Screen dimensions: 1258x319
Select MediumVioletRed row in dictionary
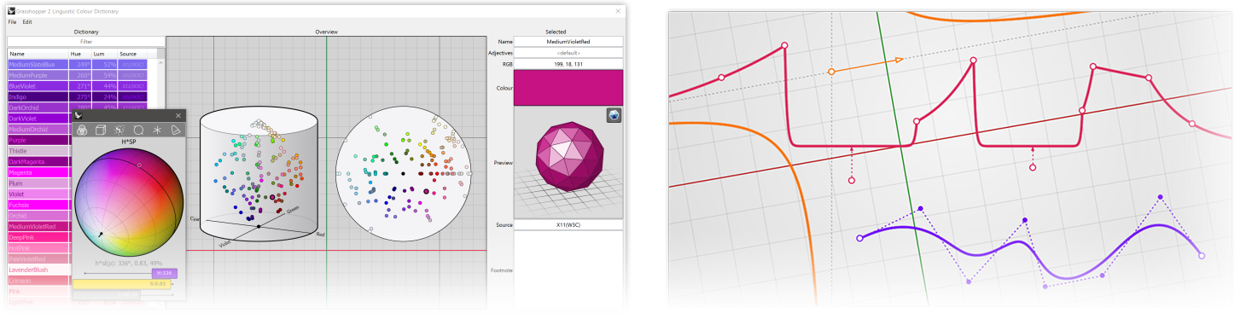40,227
